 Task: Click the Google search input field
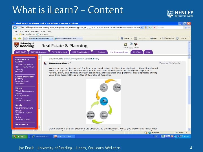(x=171, y=28)
